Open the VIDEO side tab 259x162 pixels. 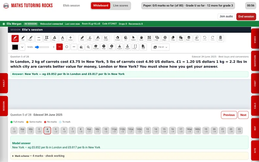tap(255, 39)
